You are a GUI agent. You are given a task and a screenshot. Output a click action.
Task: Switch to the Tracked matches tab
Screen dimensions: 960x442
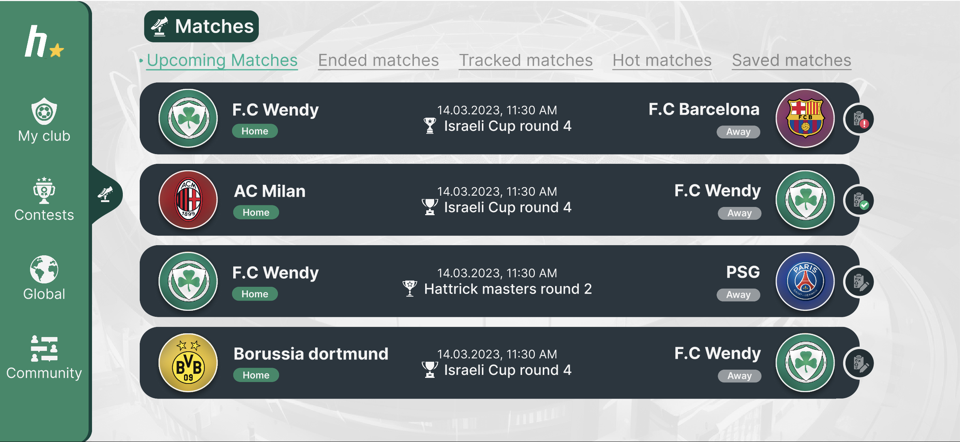pos(526,60)
